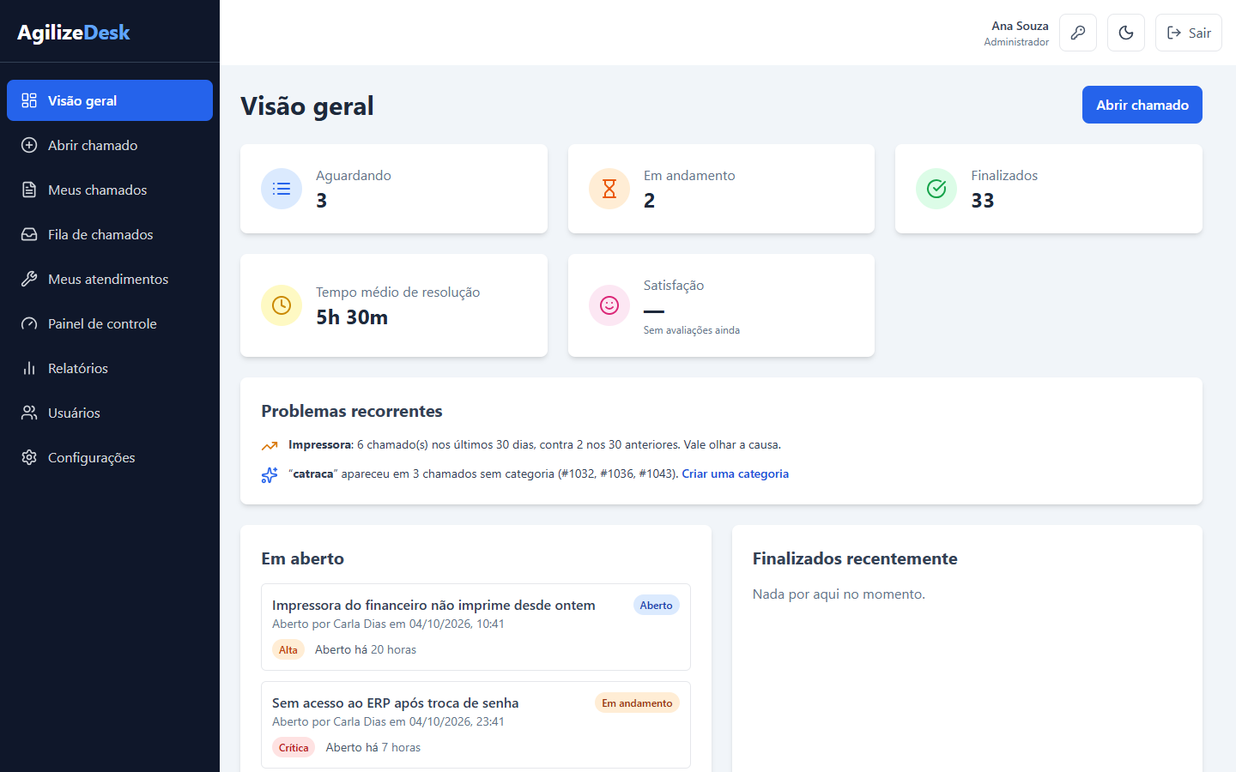
Task: Click the smiley icon on Satisfação card
Action: pos(609,305)
